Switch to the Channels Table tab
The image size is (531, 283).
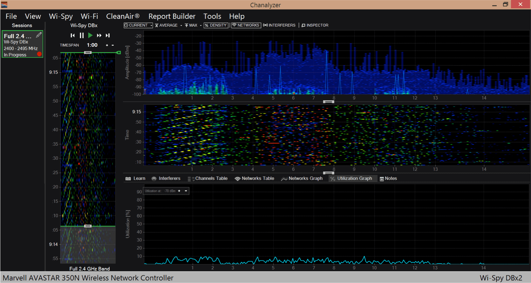click(x=208, y=179)
